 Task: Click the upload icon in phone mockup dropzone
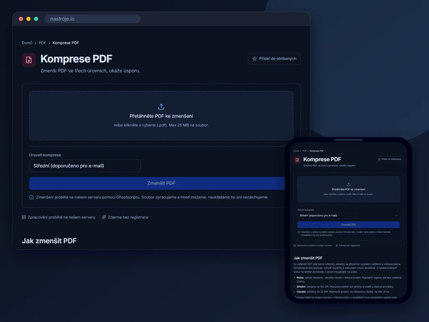348,184
